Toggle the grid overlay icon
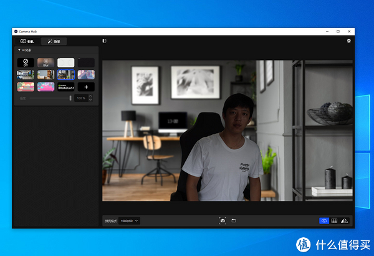Screen dimensions: 374x256 pos(334,220)
